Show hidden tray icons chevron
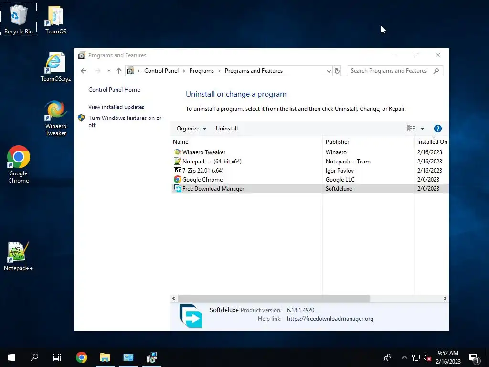Image resolution: width=489 pixels, height=367 pixels. point(404,357)
